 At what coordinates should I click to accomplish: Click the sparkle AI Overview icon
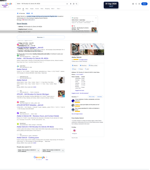[x=18, y=13]
